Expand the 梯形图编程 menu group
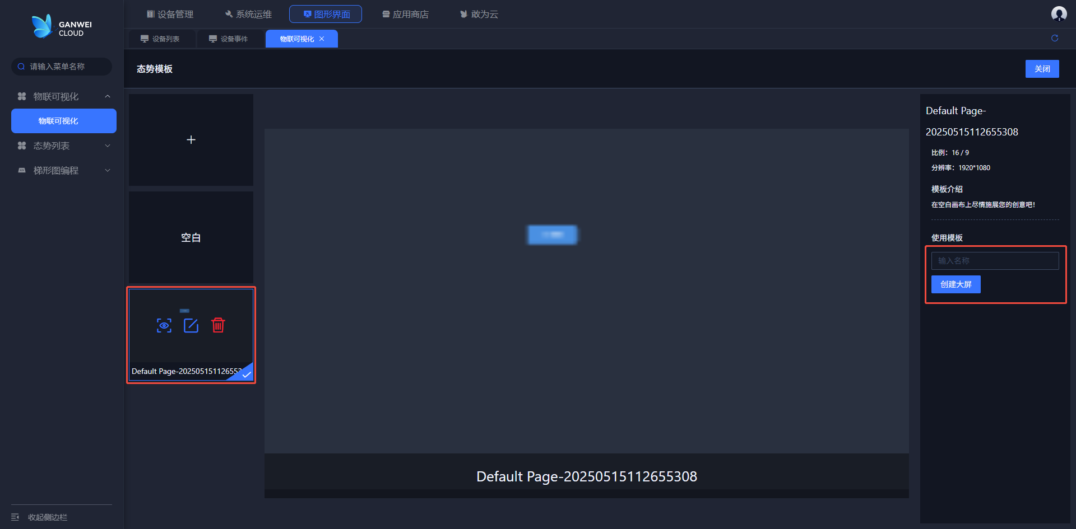This screenshot has height=529, width=1076. 108,170
